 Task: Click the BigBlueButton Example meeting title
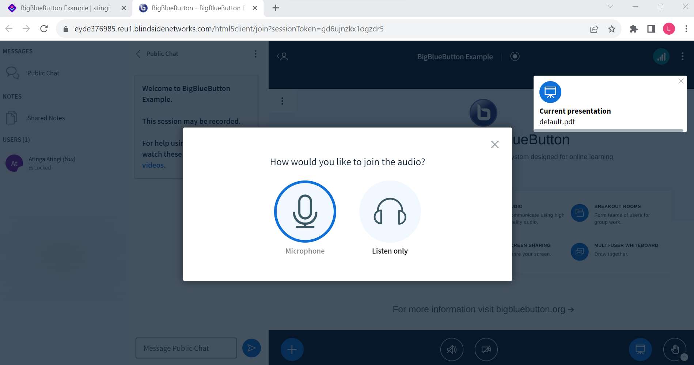click(455, 57)
